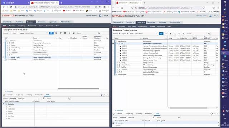The height and width of the screenshot is (128, 229).
Task: Collapse detail panel chevron up in left window
Action: coord(105,95)
